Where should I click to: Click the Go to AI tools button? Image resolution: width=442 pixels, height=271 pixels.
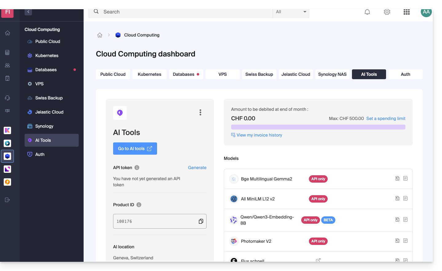[135, 149]
